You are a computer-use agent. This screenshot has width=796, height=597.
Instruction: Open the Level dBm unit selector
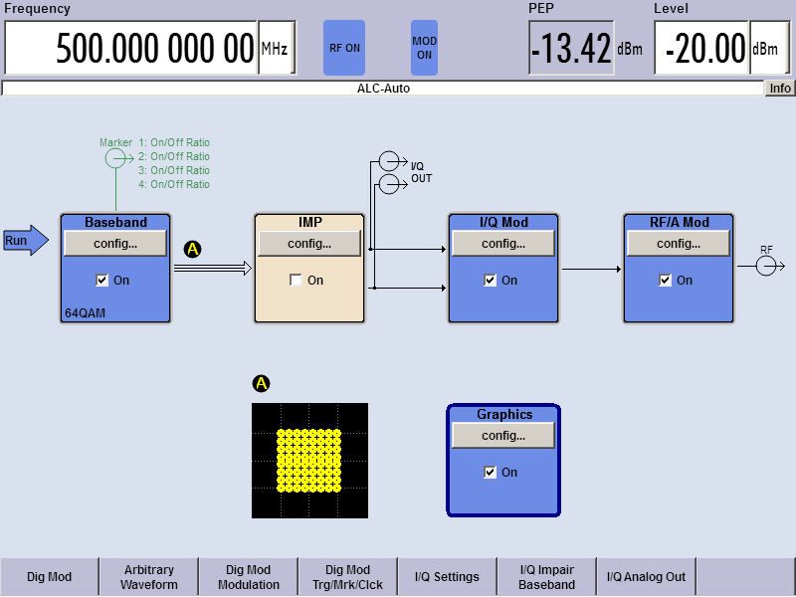point(769,48)
